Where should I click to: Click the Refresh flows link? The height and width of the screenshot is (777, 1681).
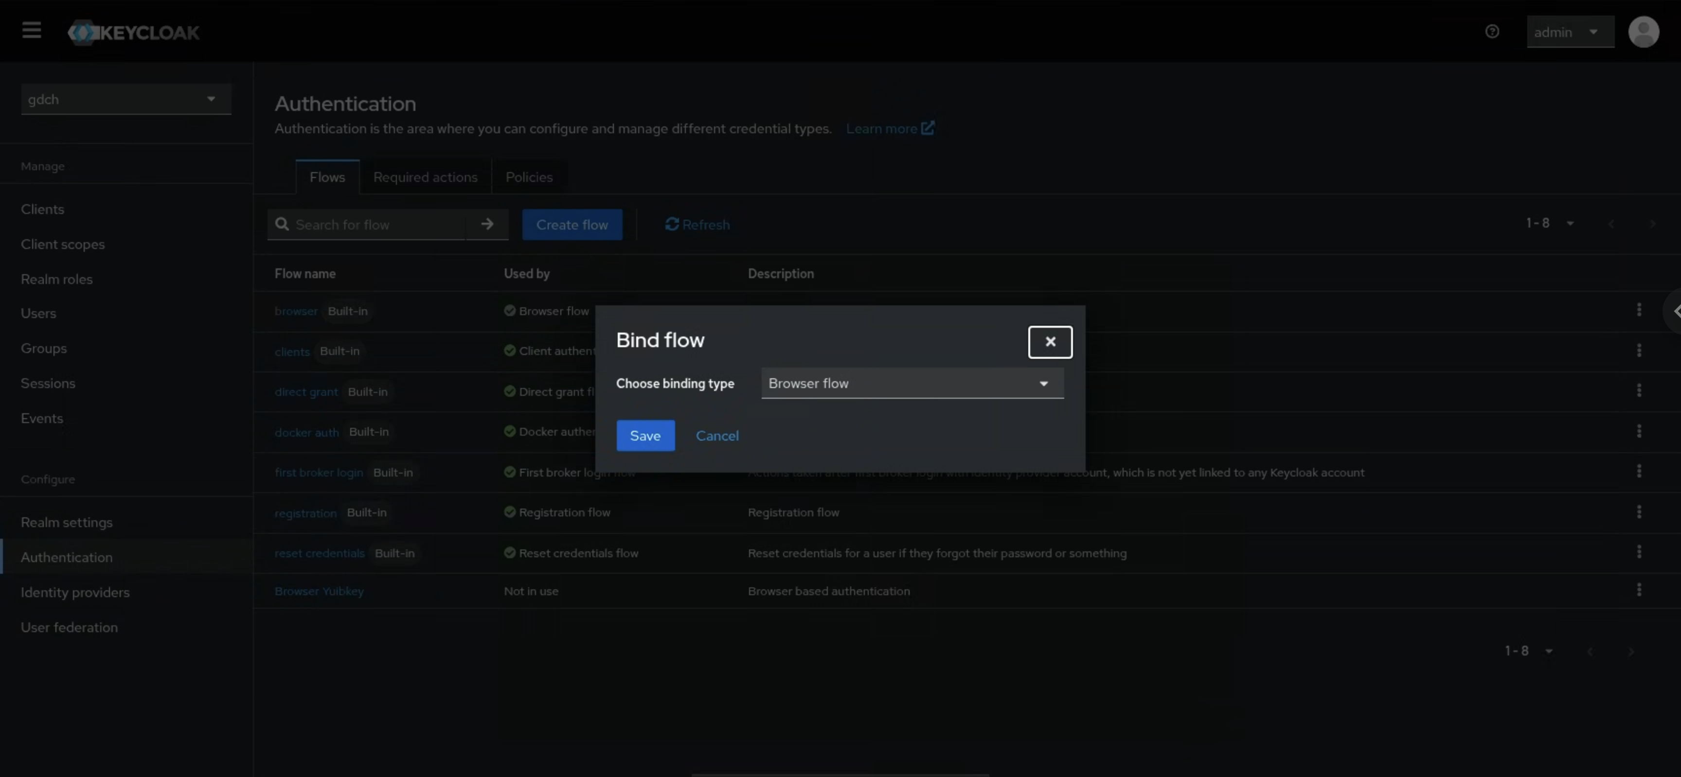coord(697,225)
